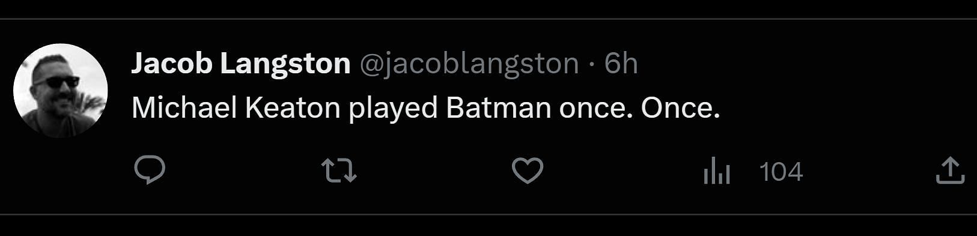Visit the @jacoblangston handle link
The width and height of the screenshot is (977, 236).
(469, 64)
